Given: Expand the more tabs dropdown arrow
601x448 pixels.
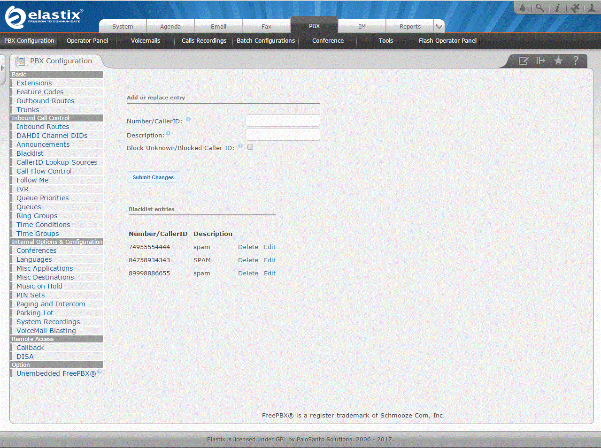Looking at the screenshot, I should 439,26.
